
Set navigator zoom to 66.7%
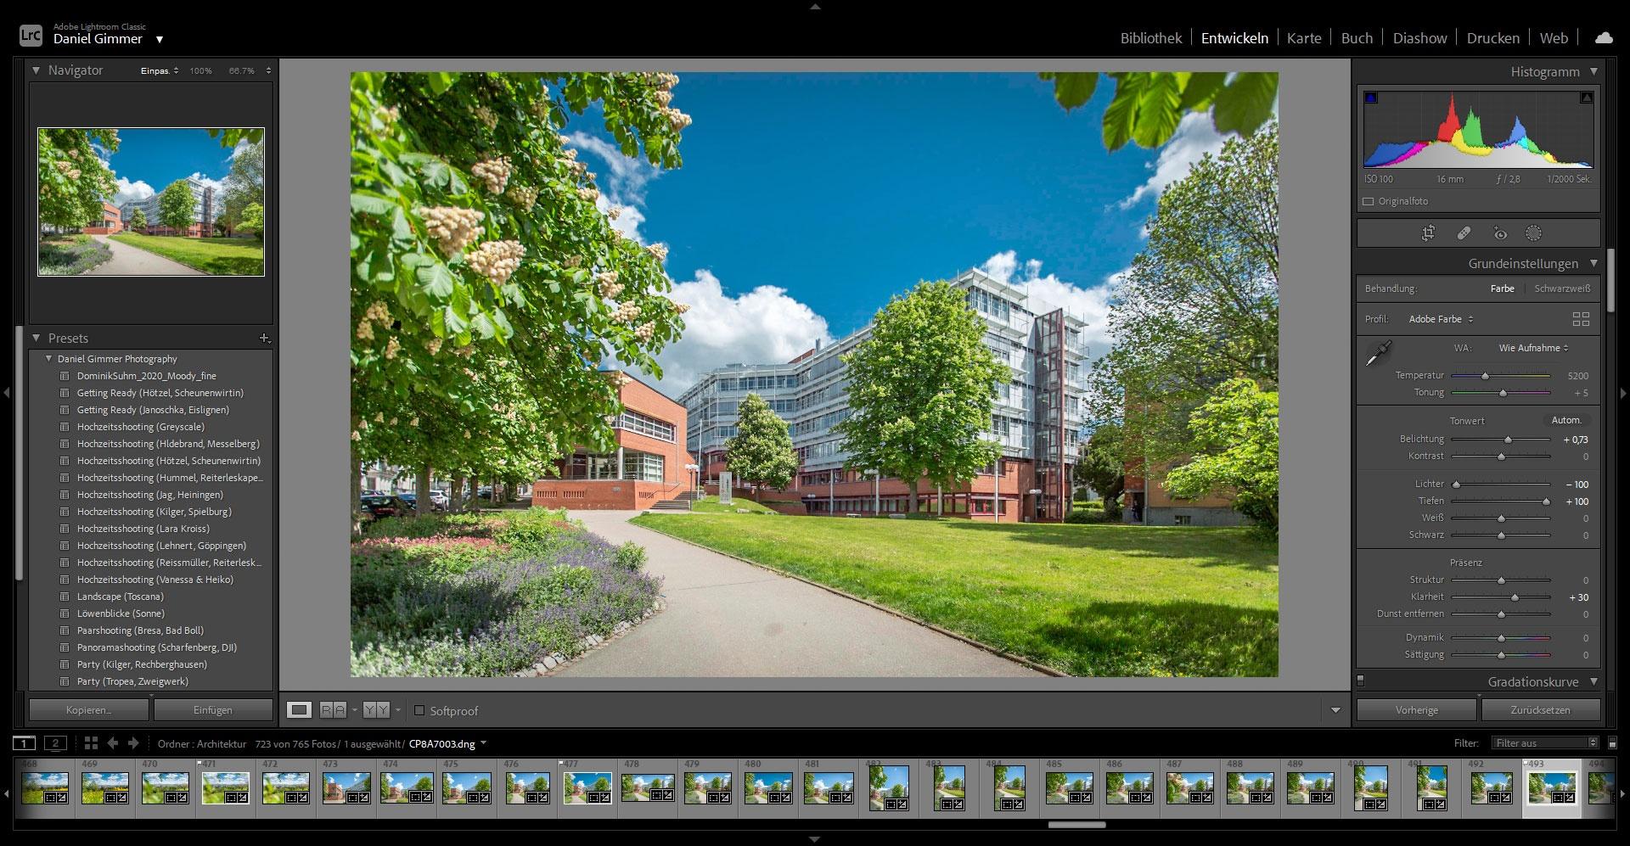pyautogui.click(x=242, y=70)
